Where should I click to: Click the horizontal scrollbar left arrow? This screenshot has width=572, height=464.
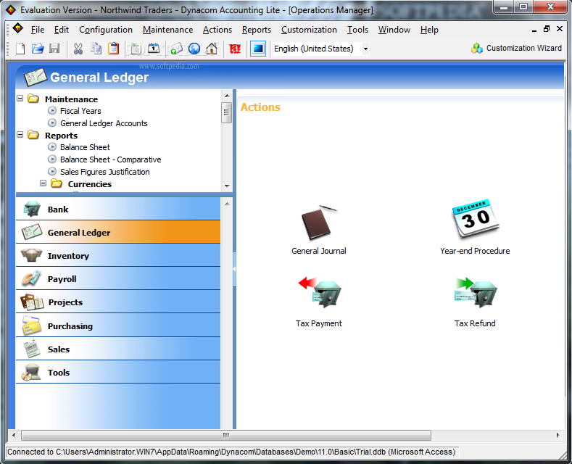pos(14,435)
